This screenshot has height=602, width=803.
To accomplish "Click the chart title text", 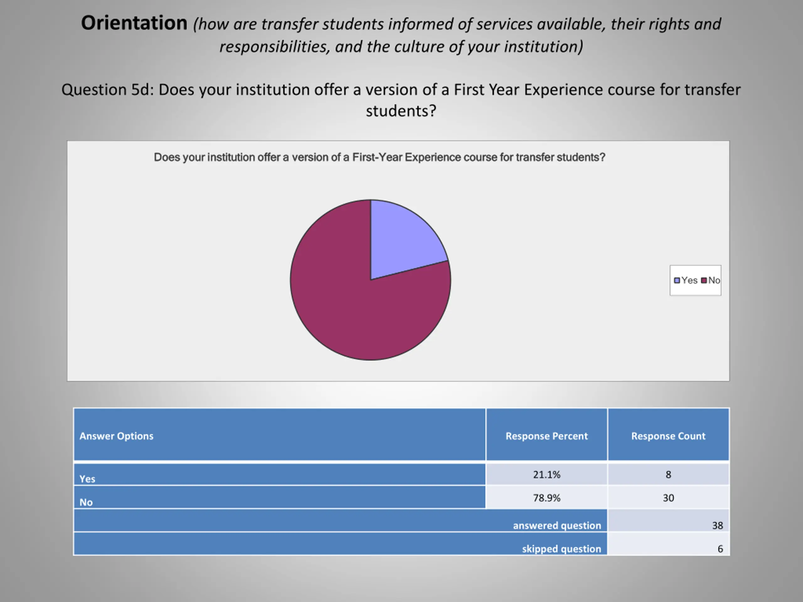I will pyautogui.click(x=379, y=157).
